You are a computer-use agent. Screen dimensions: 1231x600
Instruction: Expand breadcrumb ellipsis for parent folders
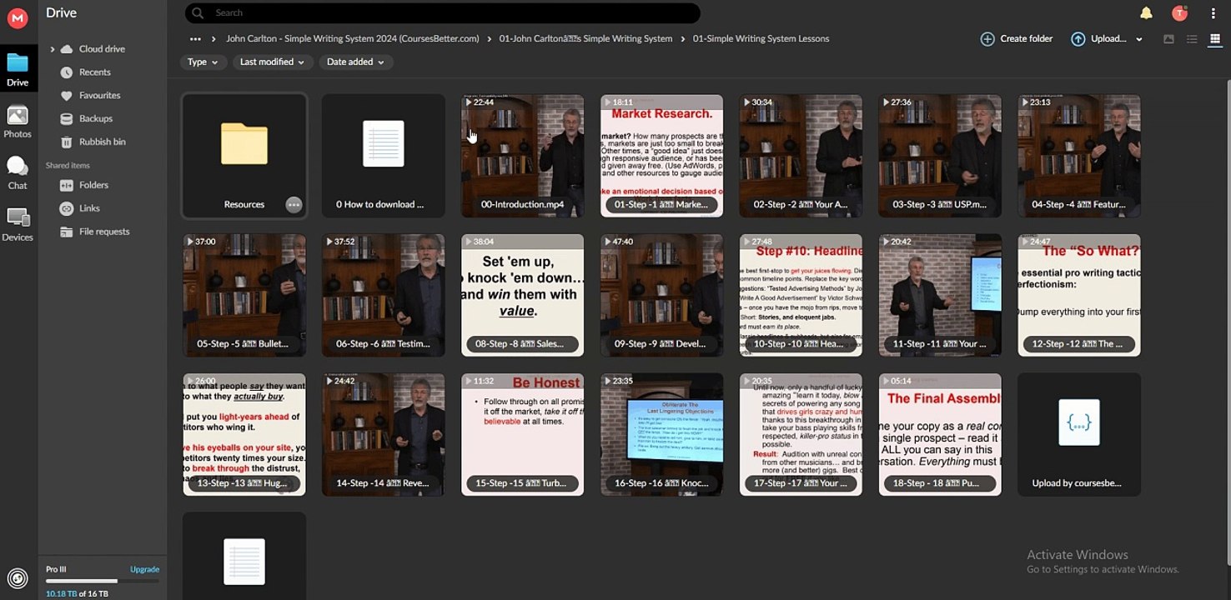(x=195, y=38)
